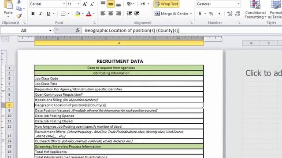This screenshot has height=158, width=282.
Task: Open Font group dialog launcher
Action: click(x=94, y=23)
